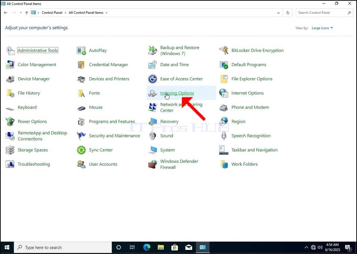Open the AutoPlay icon
Screen dimensions: 357x254
point(81,51)
